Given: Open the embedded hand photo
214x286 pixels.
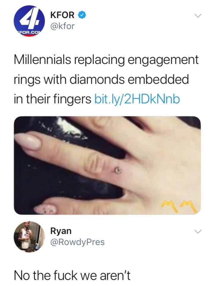Looking at the screenshot, I should coord(107,165).
